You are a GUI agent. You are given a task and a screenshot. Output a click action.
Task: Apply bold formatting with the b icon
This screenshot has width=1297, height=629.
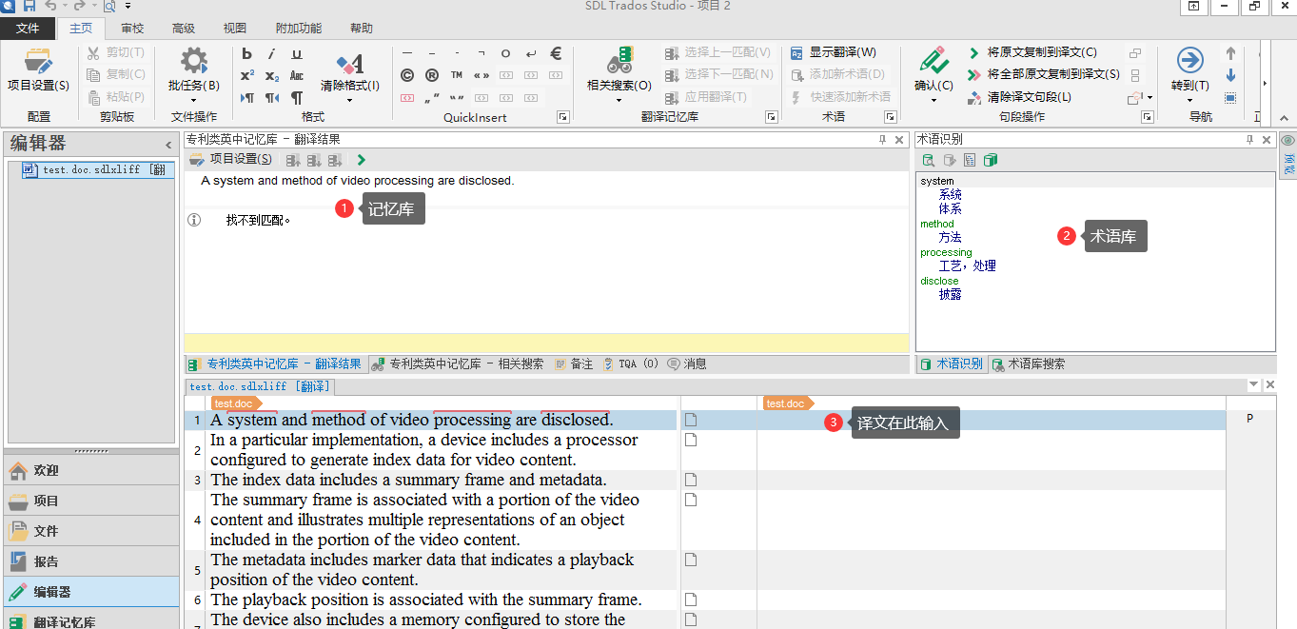[247, 54]
